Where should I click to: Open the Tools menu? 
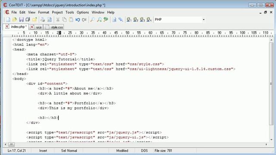pyautogui.click(x=70, y=12)
